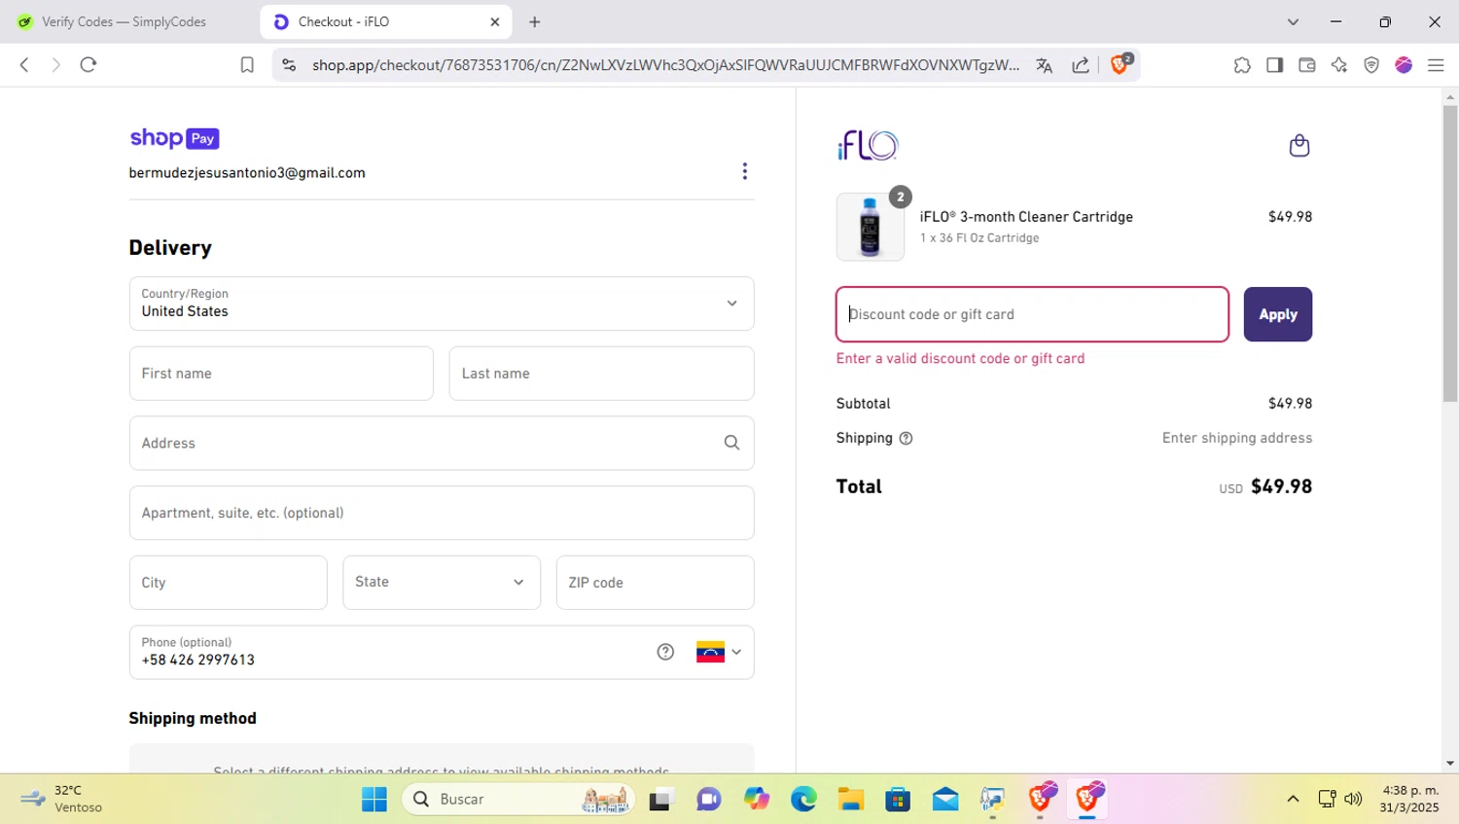Open a new browser tab
The width and height of the screenshot is (1459, 824).
tap(534, 21)
